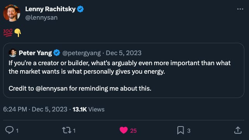This screenshot has width=249, height=140.
Task: Click the reply speech bubble icon
Action: [x=9, y=130]
